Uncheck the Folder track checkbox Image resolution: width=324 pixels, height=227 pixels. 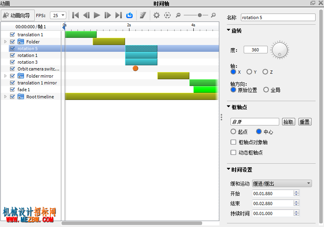pos(12,41)
